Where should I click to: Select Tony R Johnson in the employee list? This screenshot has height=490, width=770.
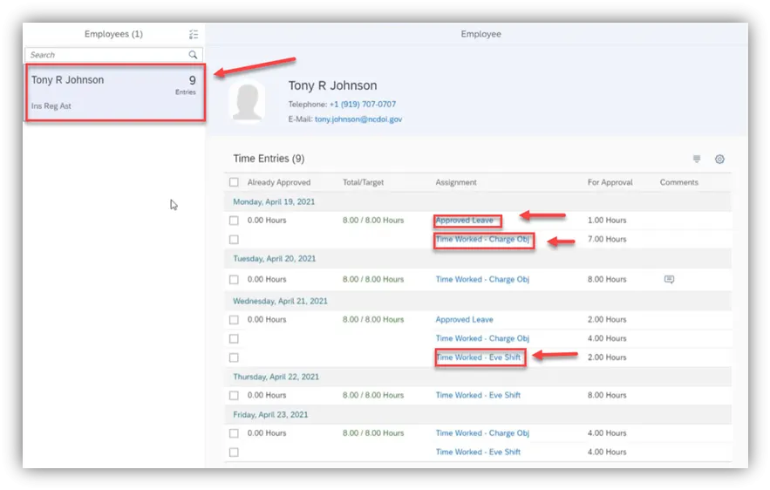[x=114, y=92]
